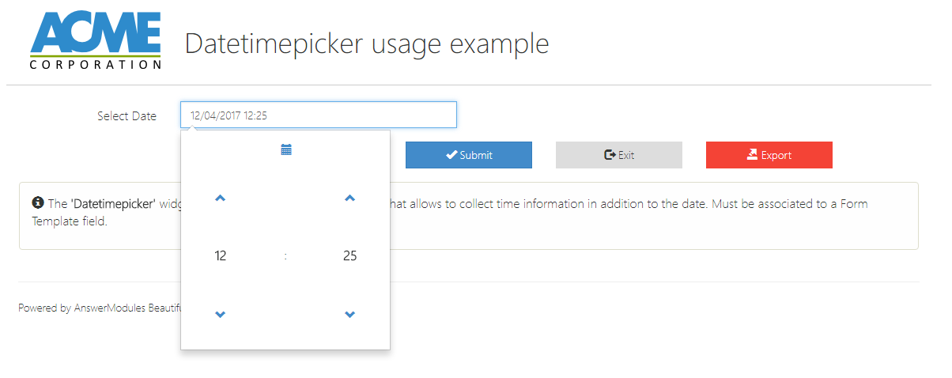Viewport: 952px width, 378px height.
Task: Decrement the hour with the down arrow
Action: pyautogui.click(x=221, y=315)
